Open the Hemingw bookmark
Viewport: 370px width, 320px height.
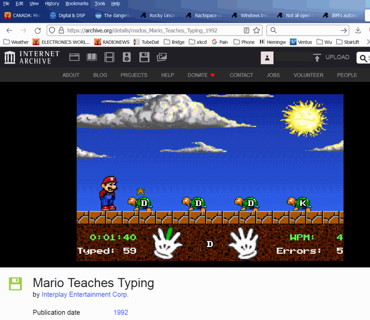point(273,42)
